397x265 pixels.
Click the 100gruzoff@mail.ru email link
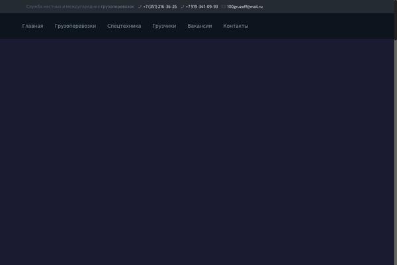point(245,7)
